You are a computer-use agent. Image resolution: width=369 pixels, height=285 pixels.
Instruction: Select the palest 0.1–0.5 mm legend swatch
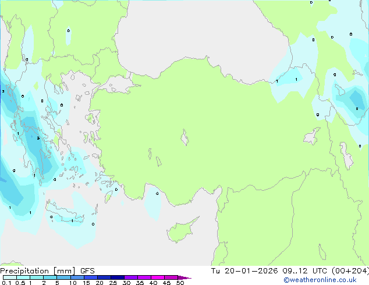pos(10,277)
